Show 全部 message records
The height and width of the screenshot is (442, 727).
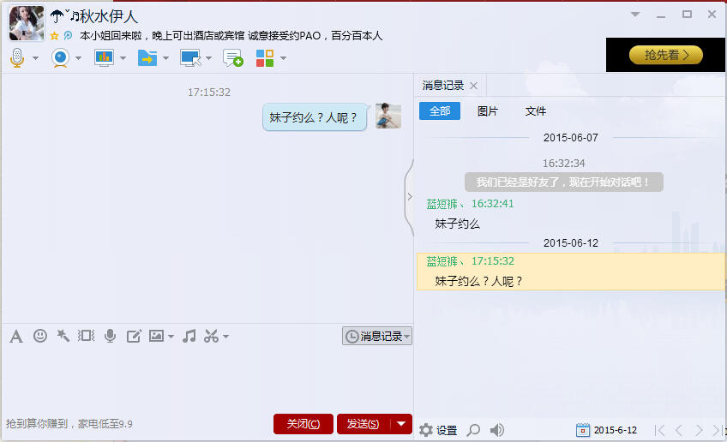440,111
